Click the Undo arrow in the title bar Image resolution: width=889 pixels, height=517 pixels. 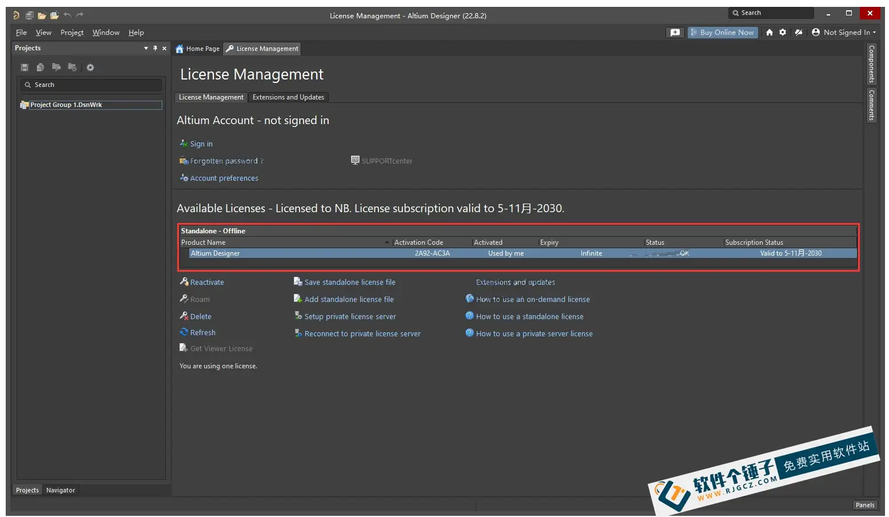pyautogui.click(x=67, y=15)
